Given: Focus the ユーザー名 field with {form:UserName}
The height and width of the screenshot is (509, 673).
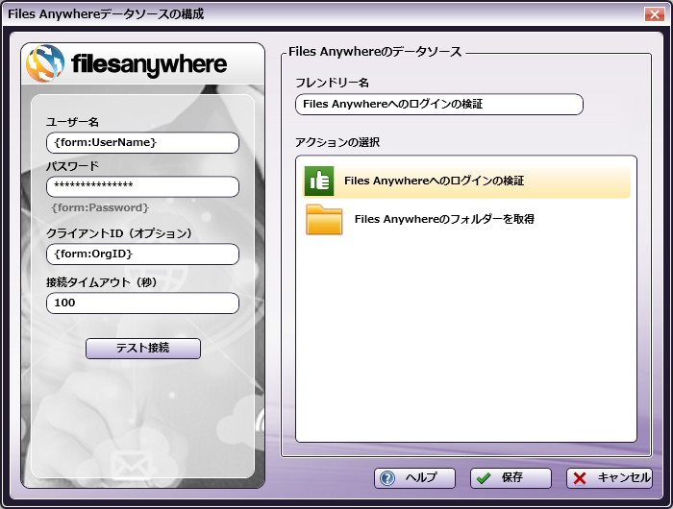Looking at the screenshot, I should click(x=142, y=143).
